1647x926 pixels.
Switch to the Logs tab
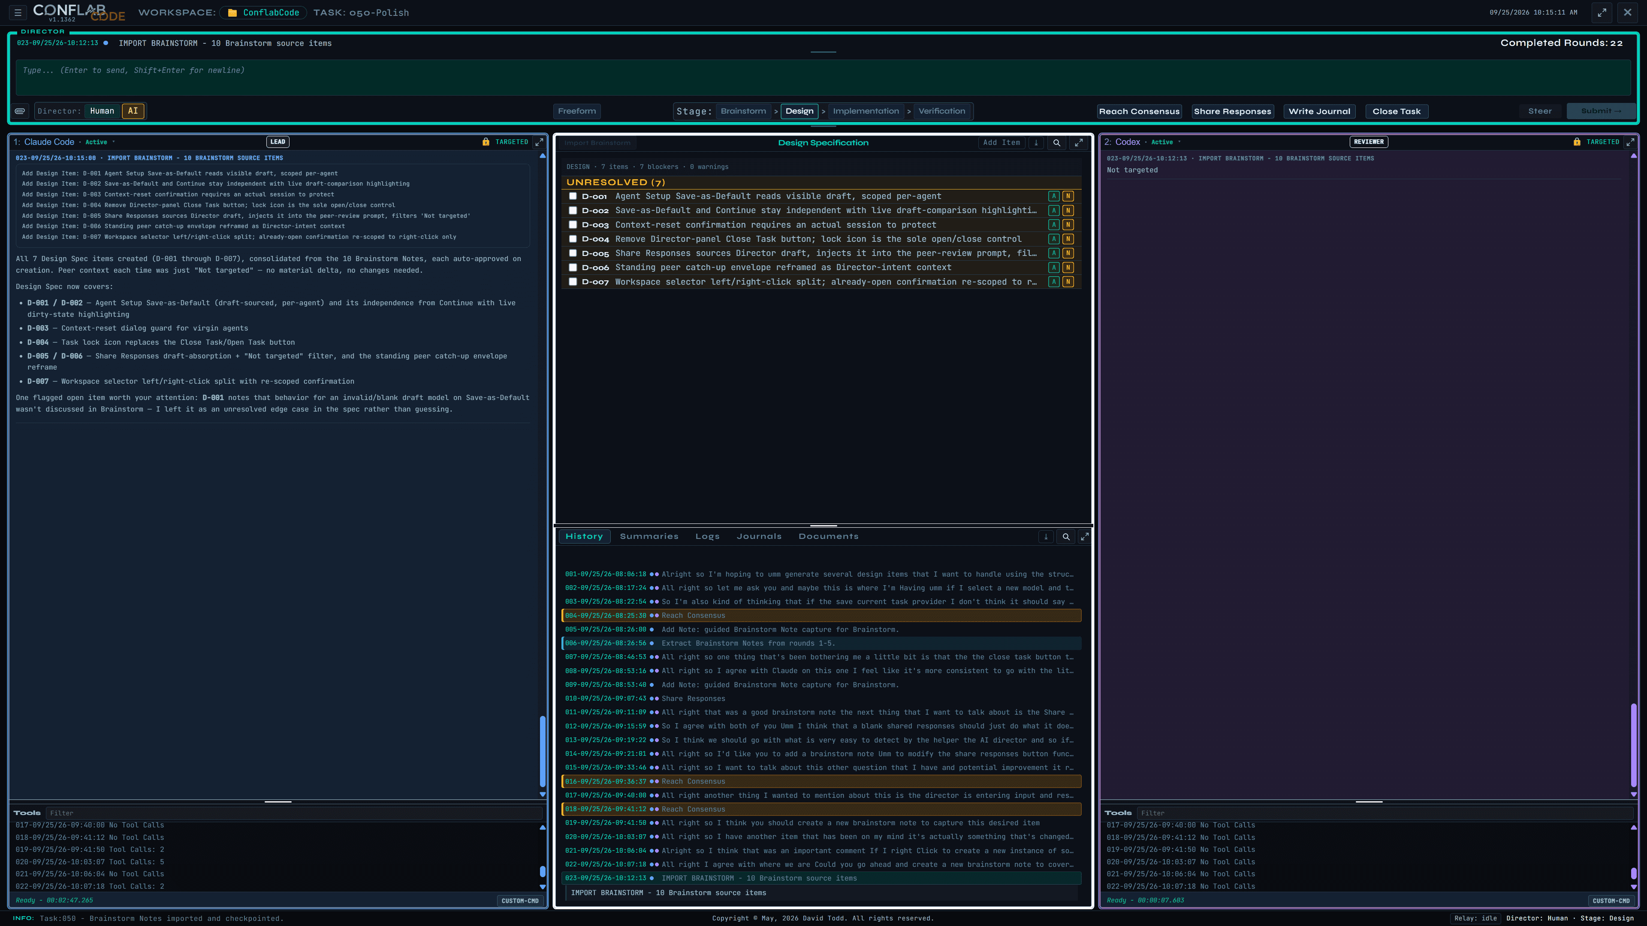pyautogui.click(x=707, y=537)
